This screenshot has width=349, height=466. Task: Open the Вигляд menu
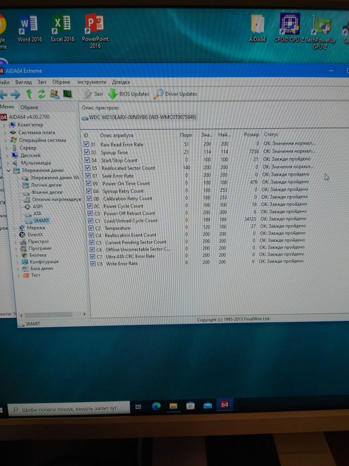24,82
